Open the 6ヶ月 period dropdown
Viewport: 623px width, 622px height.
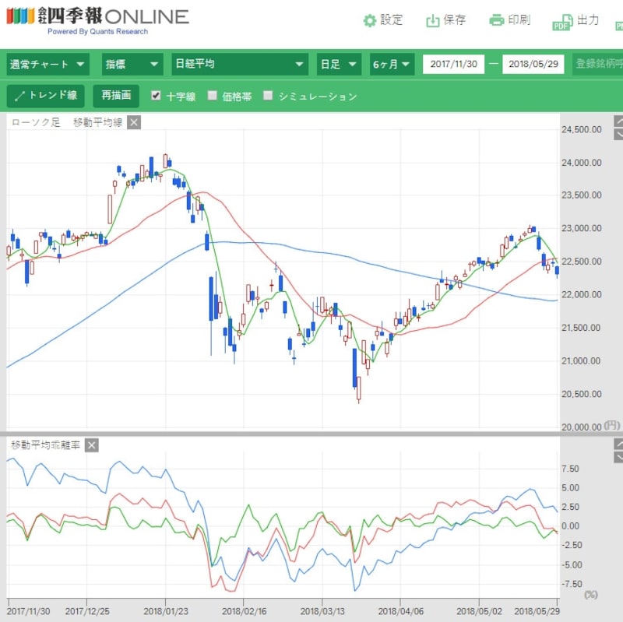point(392,64)
